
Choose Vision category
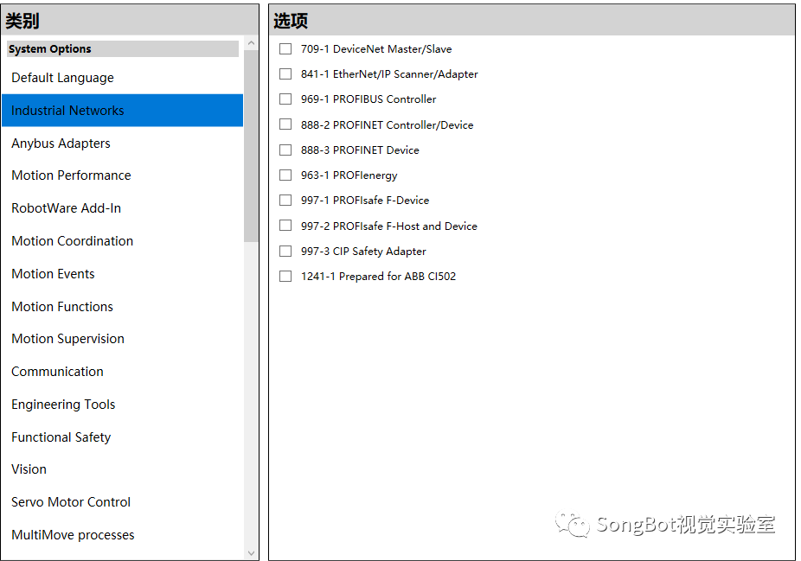click(123, 469)
